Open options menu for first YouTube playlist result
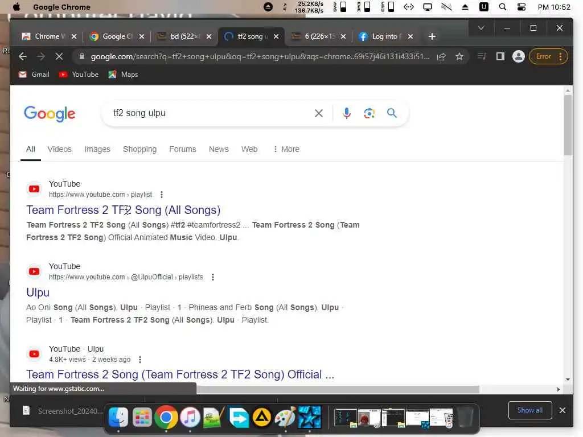Viewport: 583px width, 437px height. click(x=161, y=195)
